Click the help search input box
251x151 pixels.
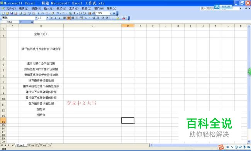[220, 8]
